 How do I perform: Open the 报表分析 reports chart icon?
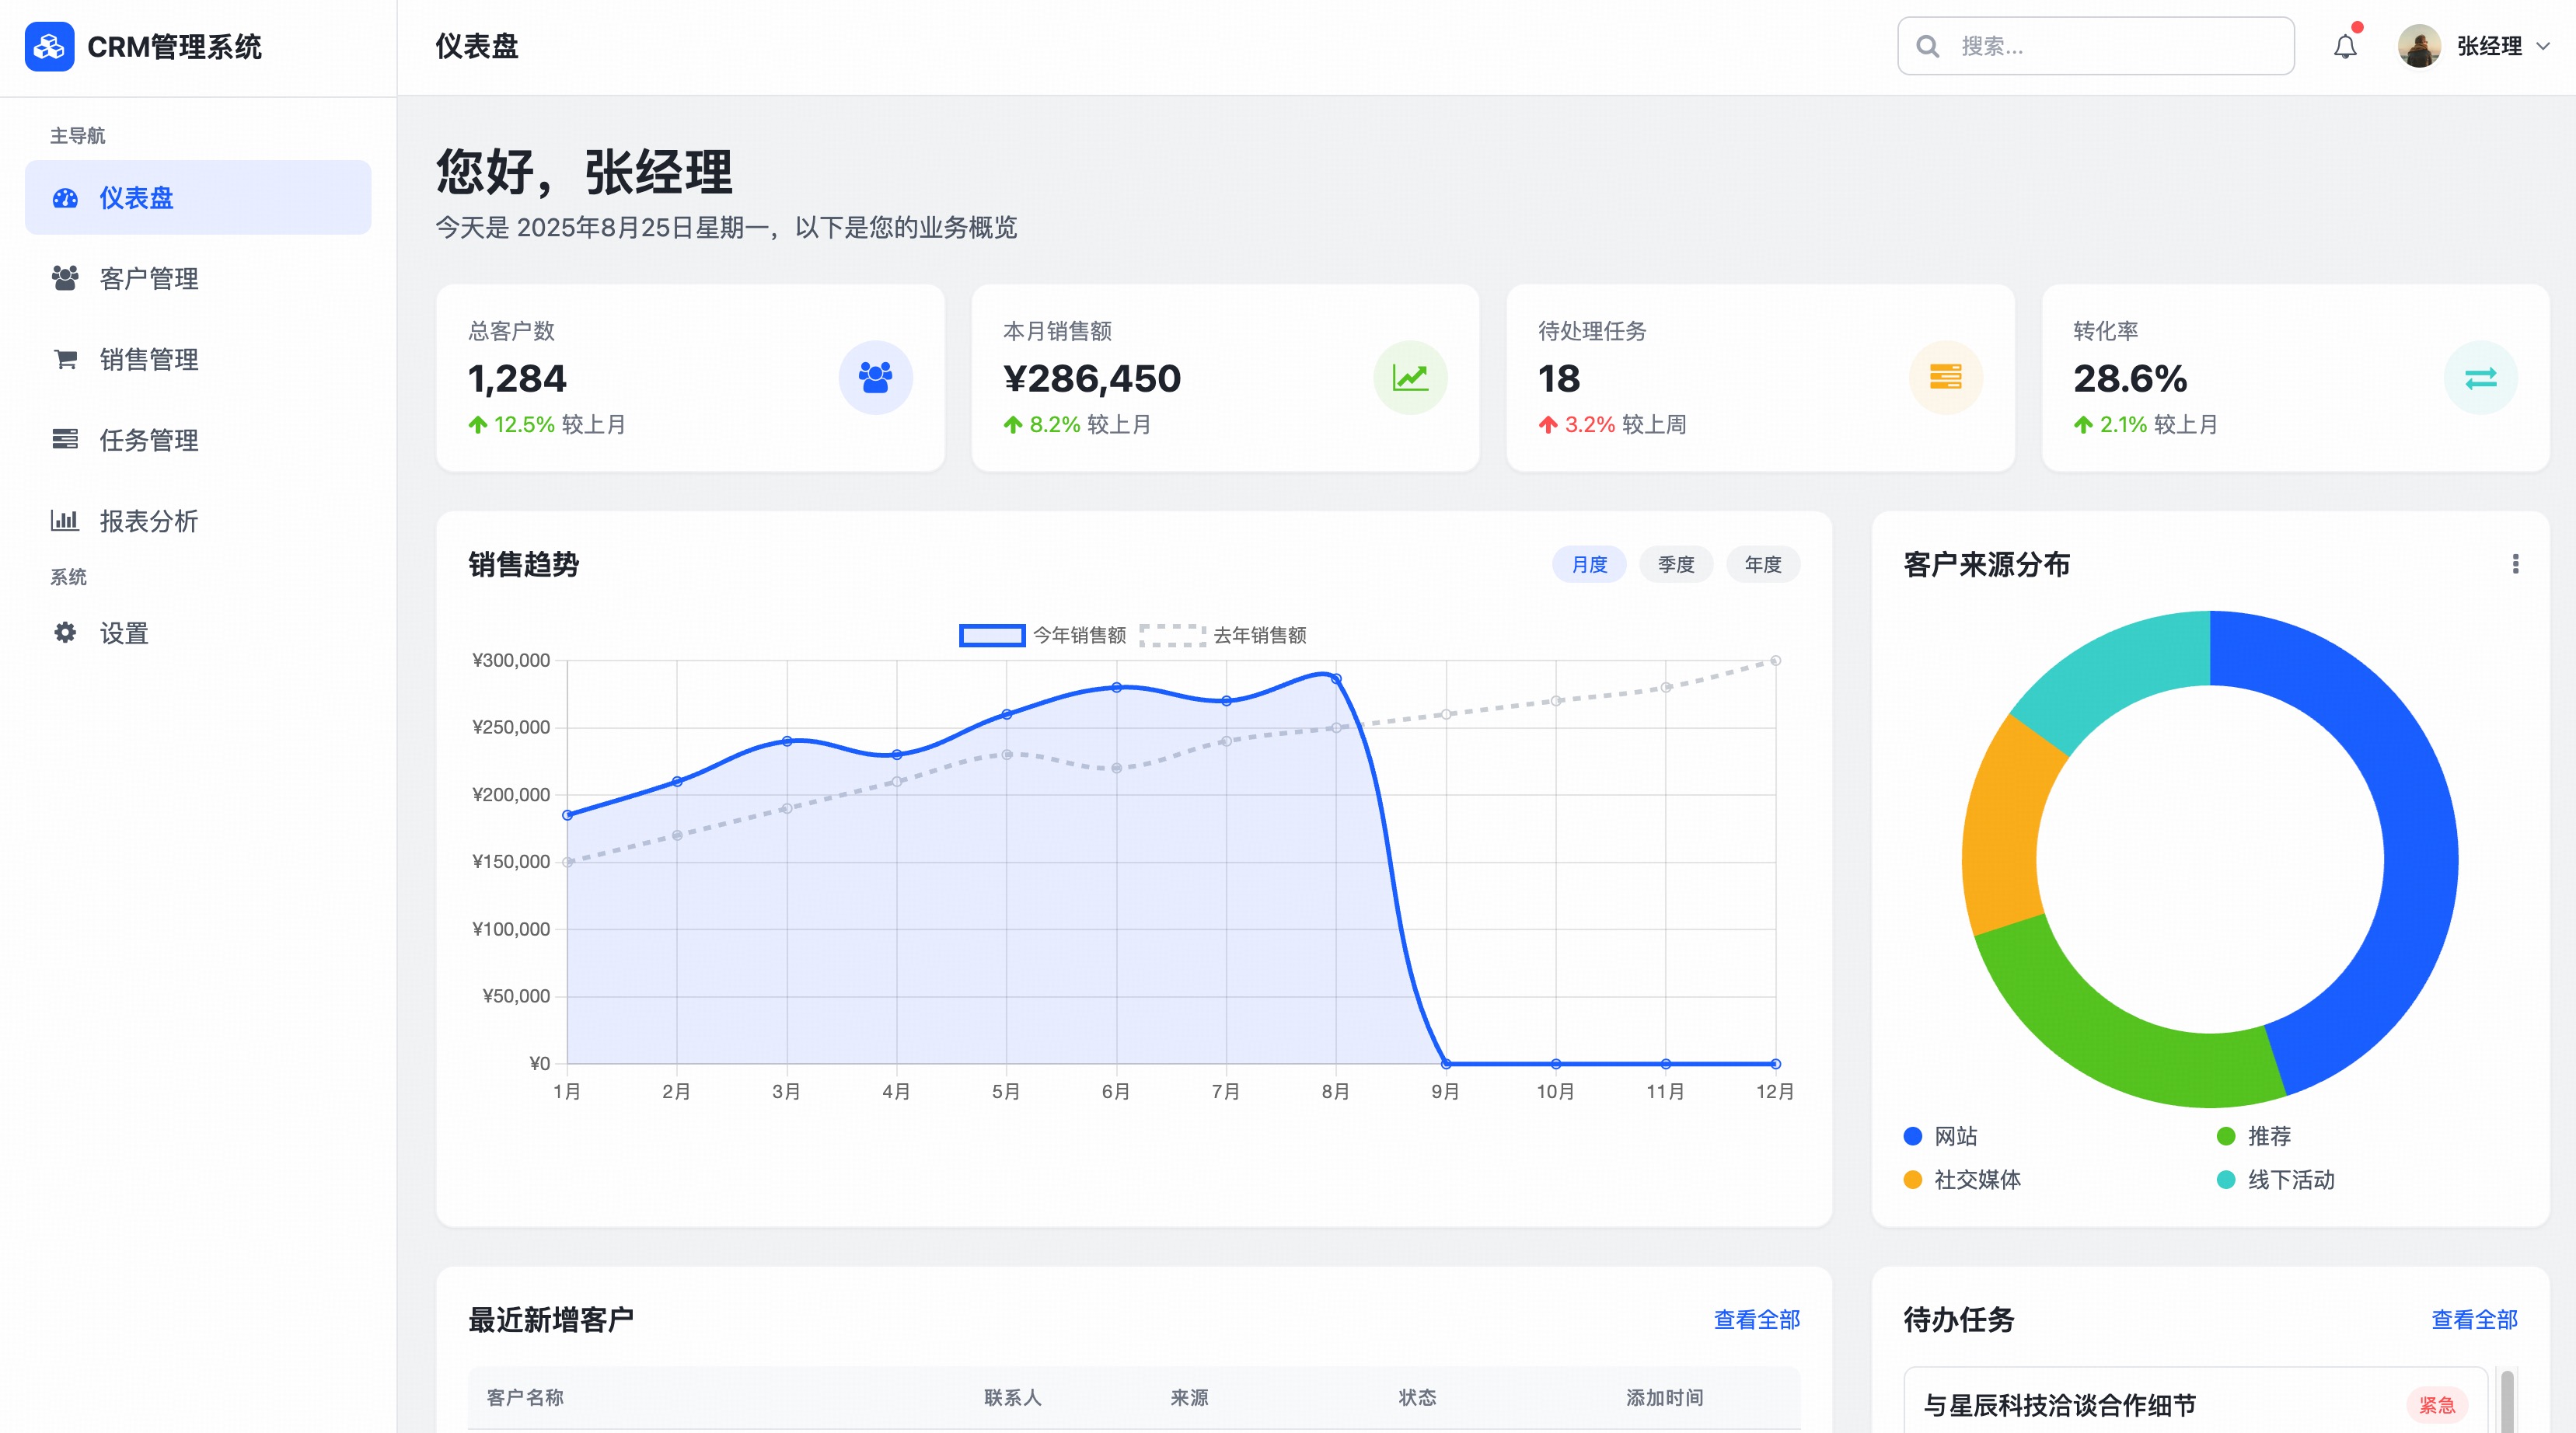[64, 521]
